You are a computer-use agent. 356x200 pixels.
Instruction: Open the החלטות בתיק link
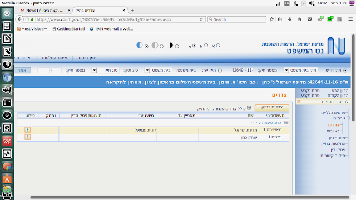click(333, 143)
